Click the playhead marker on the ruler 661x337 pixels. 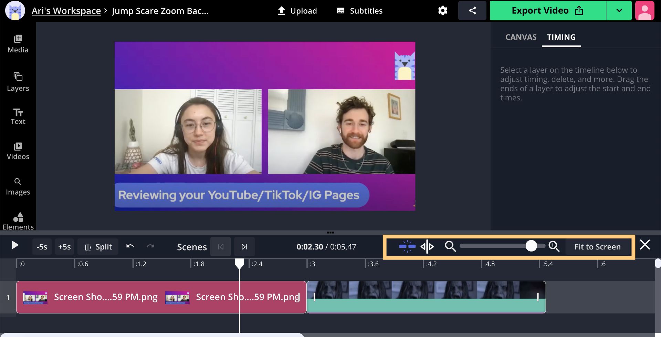coord(239,264)
